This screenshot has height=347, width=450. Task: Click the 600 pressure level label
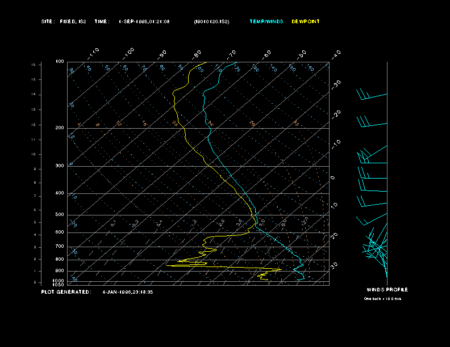(x=60, y=232)
